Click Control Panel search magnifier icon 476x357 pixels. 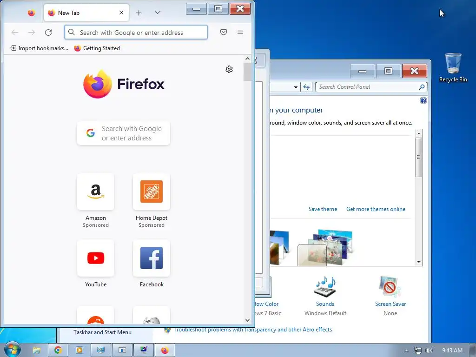coord(422,87)
